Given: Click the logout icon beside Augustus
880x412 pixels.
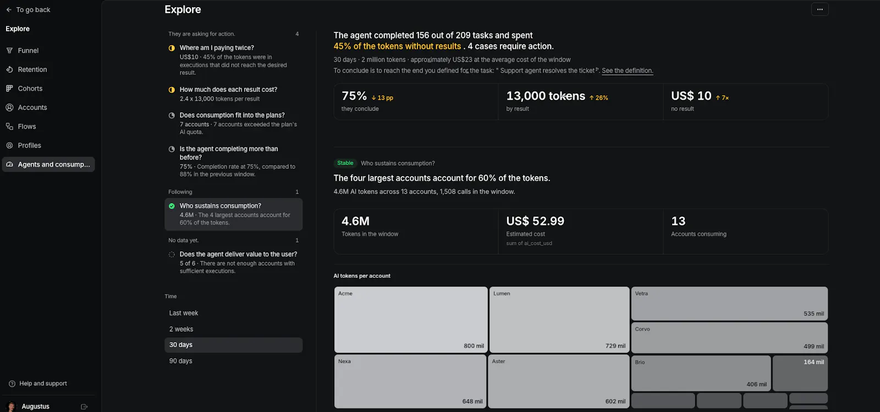Looking at the screenshot, I should click(84, 406).
